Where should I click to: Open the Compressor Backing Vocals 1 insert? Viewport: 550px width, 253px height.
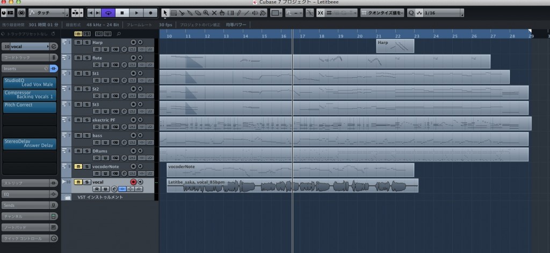coord(30,95)
